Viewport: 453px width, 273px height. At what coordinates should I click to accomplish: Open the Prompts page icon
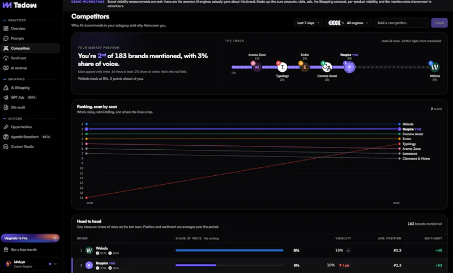point(6,38)
